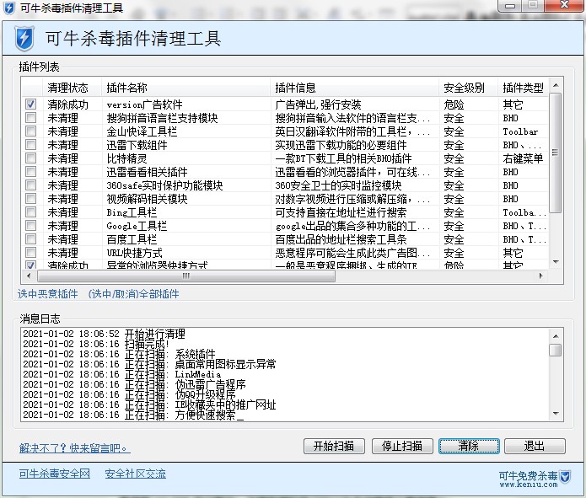The image size is (586, 498).
Task: Click the 插件信息 column header
Action: 355,88
